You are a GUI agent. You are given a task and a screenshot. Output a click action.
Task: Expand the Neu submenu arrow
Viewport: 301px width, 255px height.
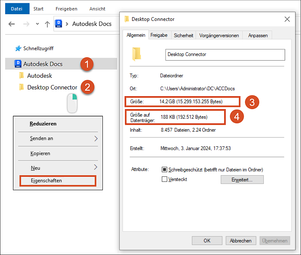point(95,167)
